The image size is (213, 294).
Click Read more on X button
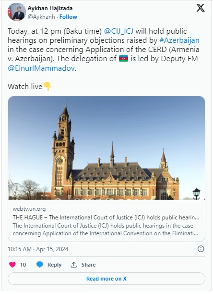(106, 279)
